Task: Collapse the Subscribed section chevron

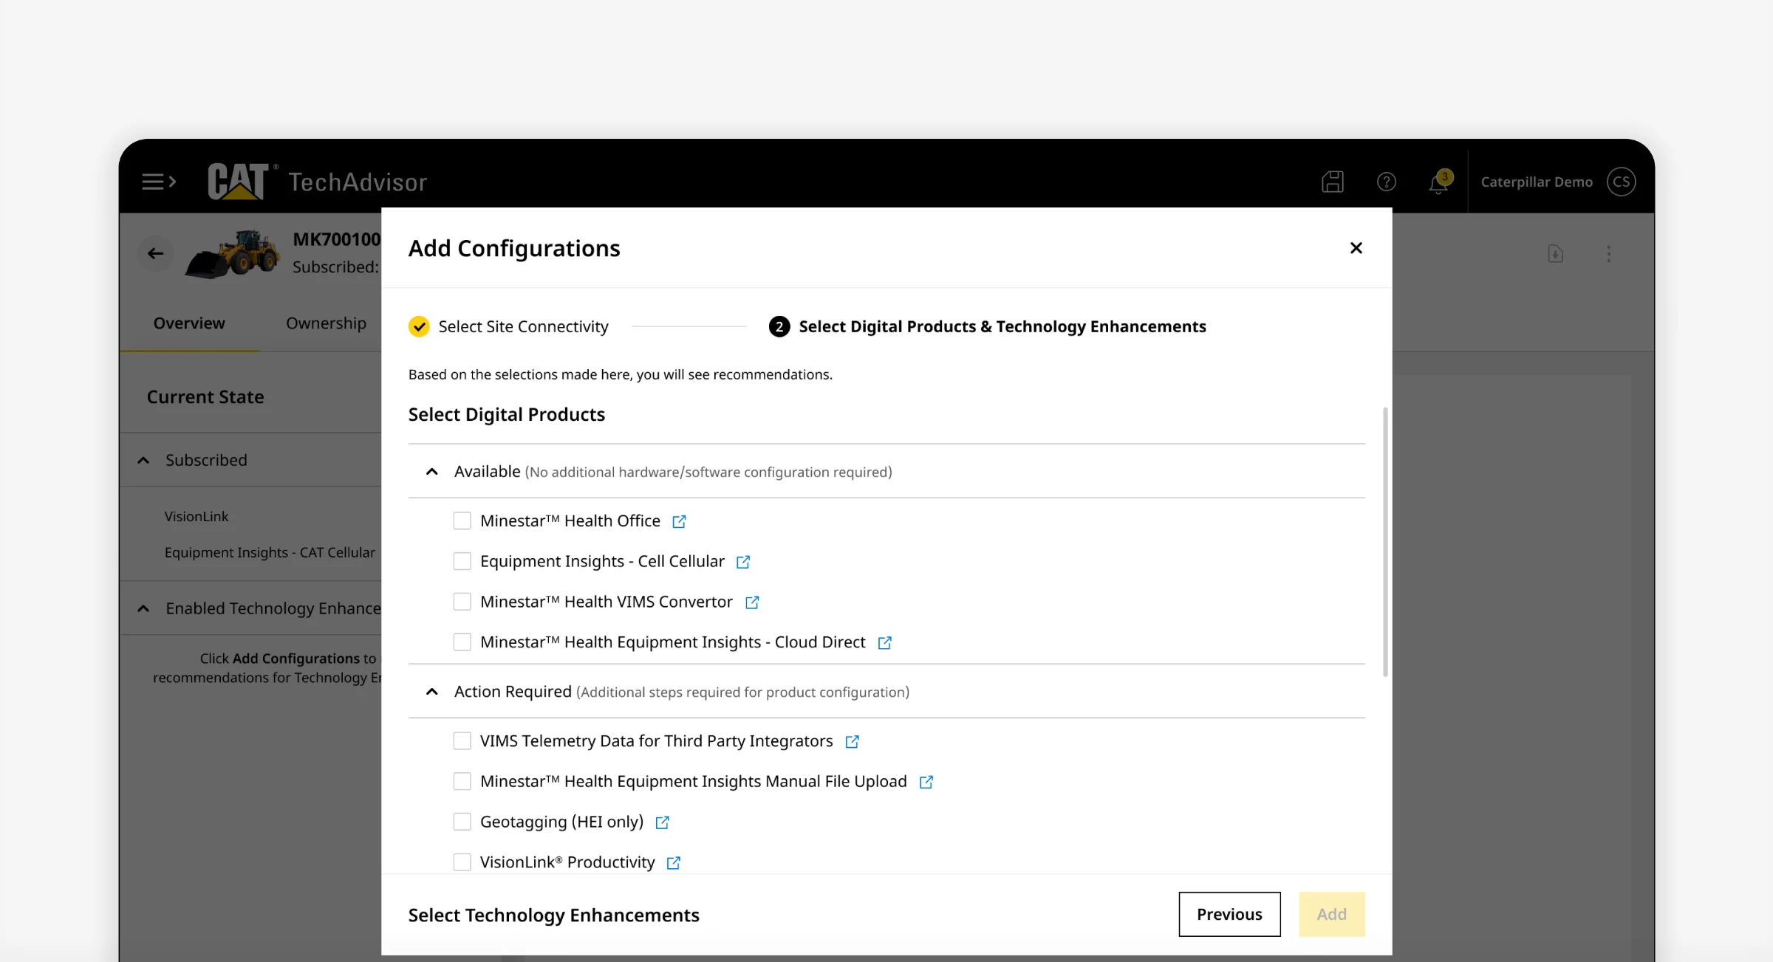Action: click(143, 460)
